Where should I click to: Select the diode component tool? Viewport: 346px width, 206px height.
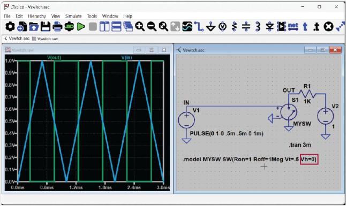pos(269,27)
